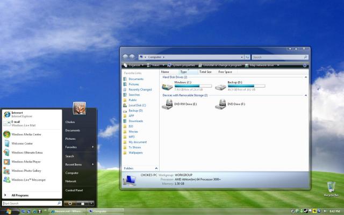Sort by Free Space column header
This screenshot has height=215, width=344.
click(227, 71)
